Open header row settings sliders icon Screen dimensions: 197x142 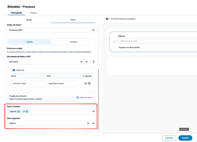click(85, 83)
